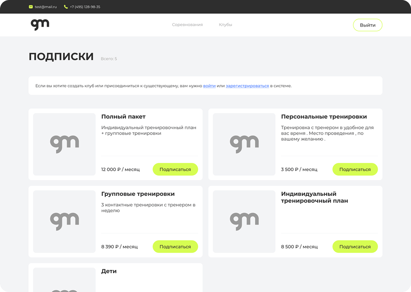Open the Полный пакет logo thumbnail

[x=64, y=144]
